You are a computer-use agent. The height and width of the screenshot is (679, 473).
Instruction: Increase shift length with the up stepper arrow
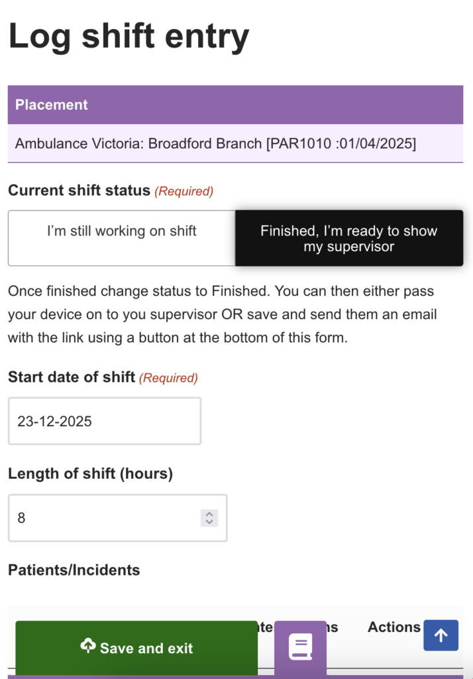tap(209, 514)
